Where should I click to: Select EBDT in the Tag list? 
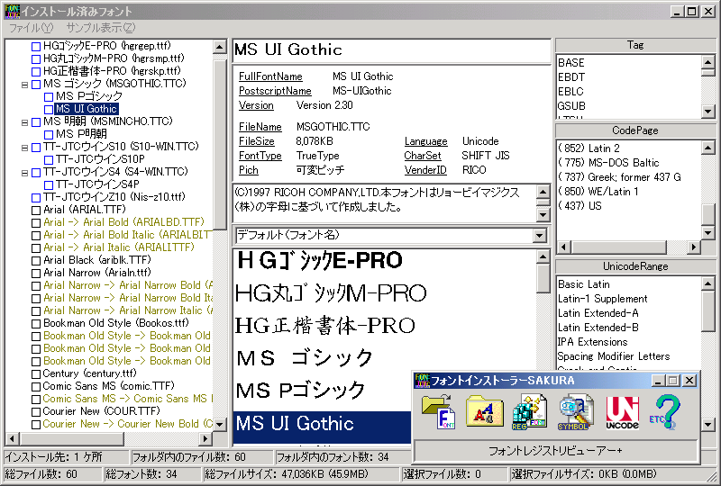click(x=571, y=77)
